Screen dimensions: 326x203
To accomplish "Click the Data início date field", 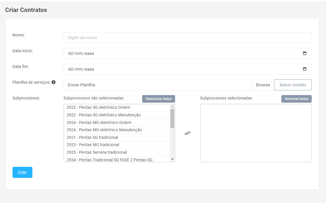I will 175,53.
